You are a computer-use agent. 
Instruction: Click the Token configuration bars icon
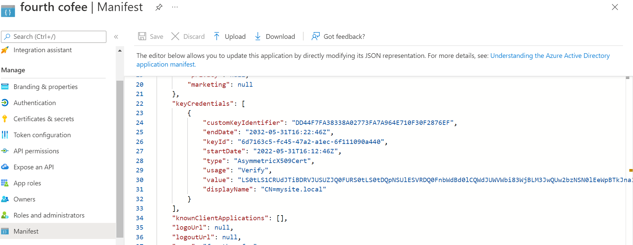(5, 135)
